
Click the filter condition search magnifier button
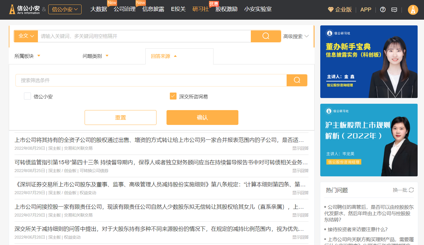tap(297, 80)
